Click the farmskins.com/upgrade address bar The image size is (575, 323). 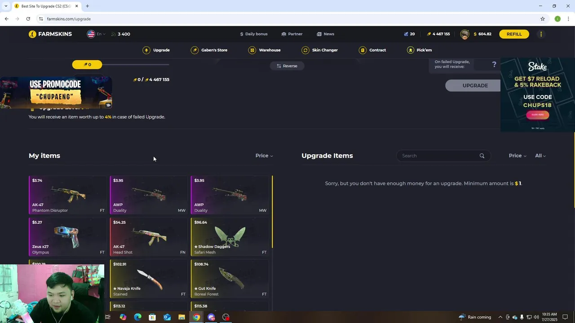tap(287, 19)
